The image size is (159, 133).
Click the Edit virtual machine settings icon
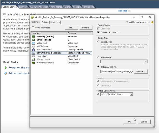(x=6, y=73)
